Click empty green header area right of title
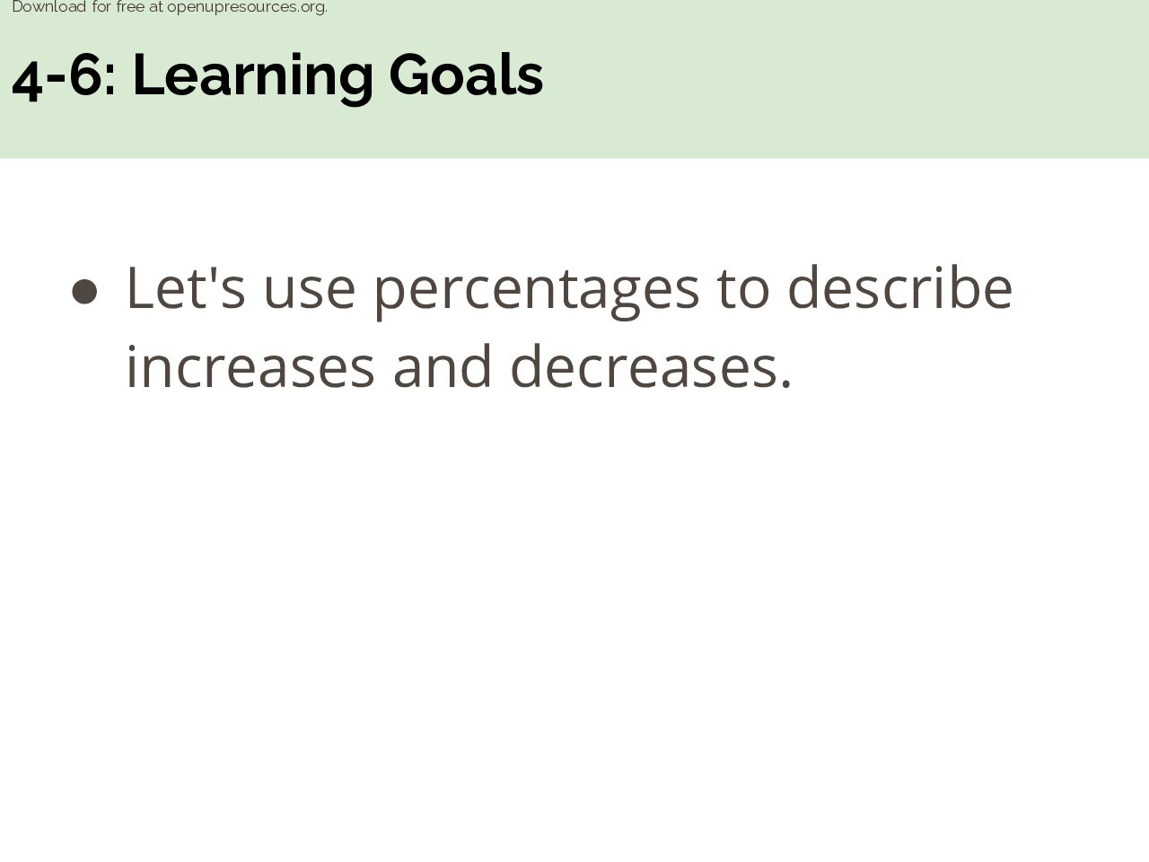Image resolution: width=1149 pixels, height=862 pixels. (x=844, y=81)
